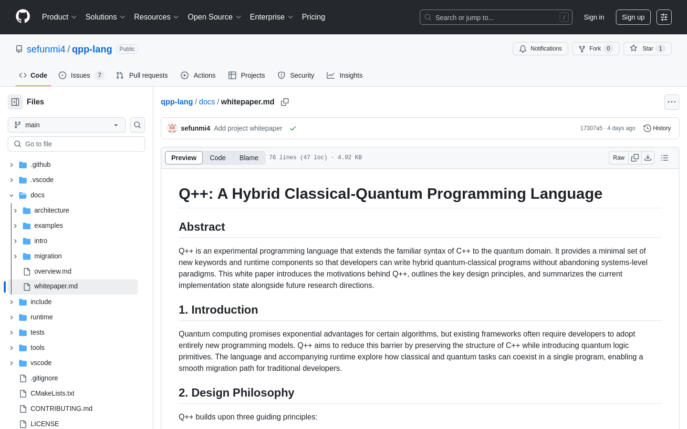Open Notifications for the repository

541,49
